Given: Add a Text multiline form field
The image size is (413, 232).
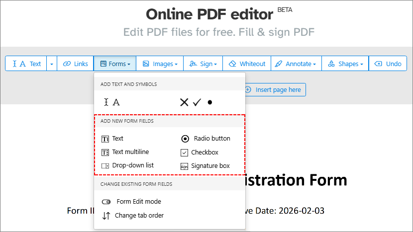Looking at the screenshot, I should [125, 152].
